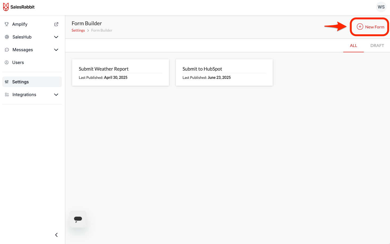Click plus icon on New Form
This screenshot has width=390, height=244.
tap(360, 27)
